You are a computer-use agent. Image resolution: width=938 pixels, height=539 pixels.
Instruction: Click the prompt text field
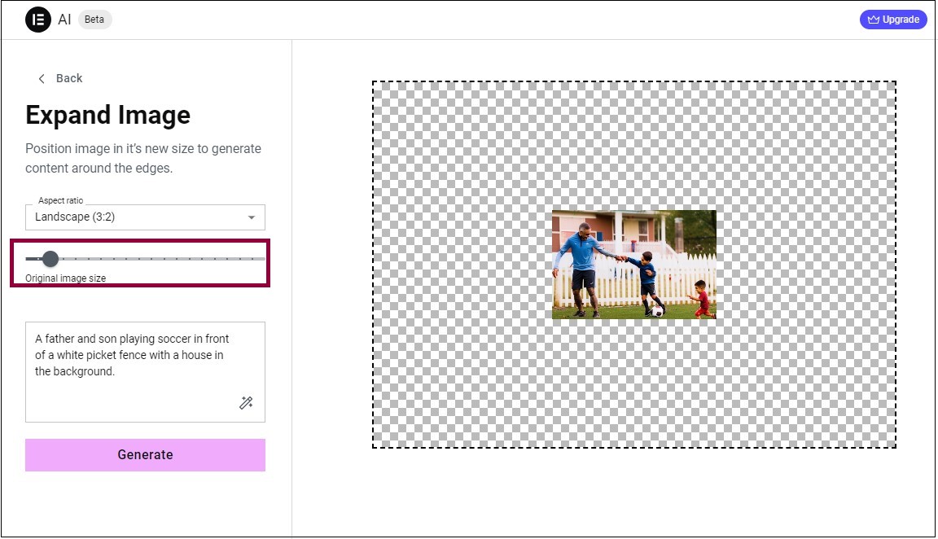click(145, 372)
